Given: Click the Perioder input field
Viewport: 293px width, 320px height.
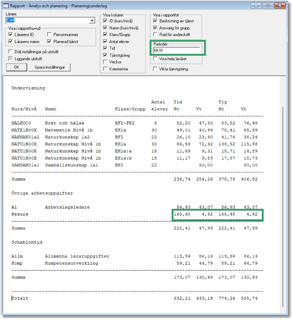Looking at the screenshot, I should point(178,50).
